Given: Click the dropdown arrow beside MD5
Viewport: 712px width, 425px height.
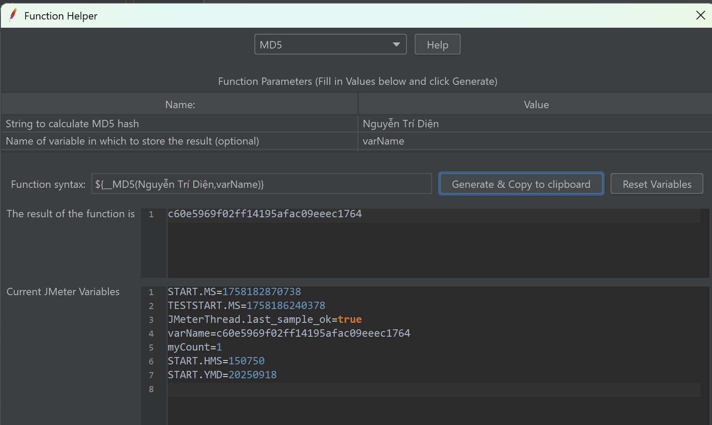Looking at the screenshot, I should coord(396,45).
